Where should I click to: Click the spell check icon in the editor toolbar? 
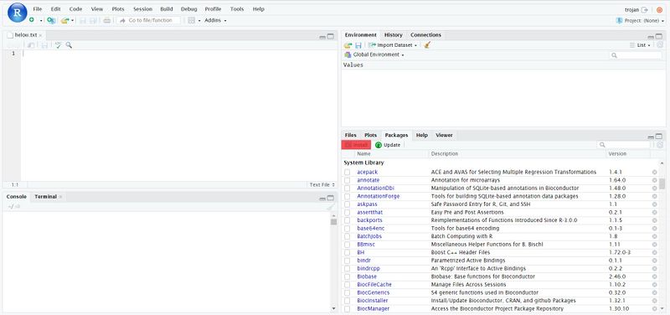click(58, 45)
